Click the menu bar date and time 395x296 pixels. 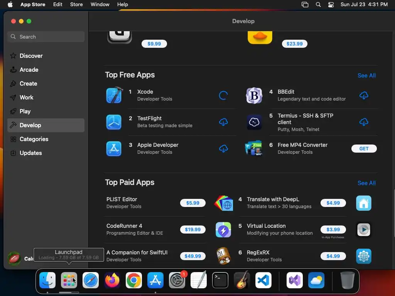click(364, 5)
